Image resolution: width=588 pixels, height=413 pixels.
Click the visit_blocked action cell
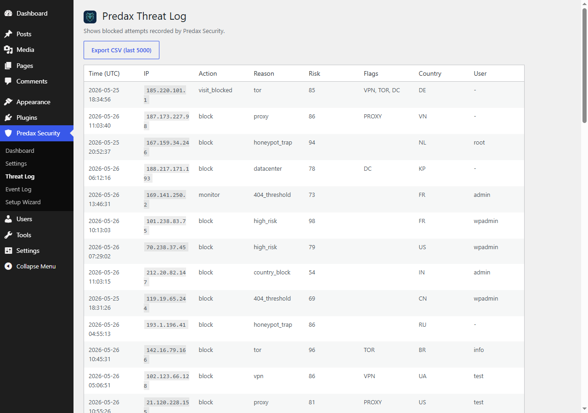pyautogui.click(x=215, y=90)
